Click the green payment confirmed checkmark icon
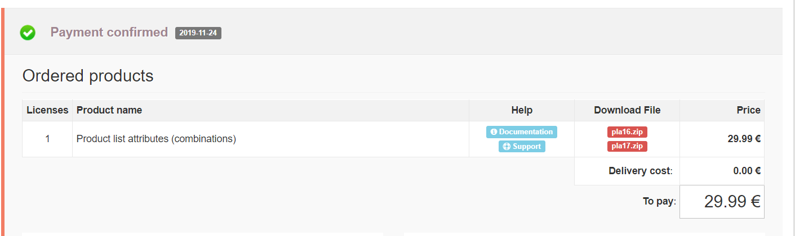795x236 pixels. click(28, 33)
